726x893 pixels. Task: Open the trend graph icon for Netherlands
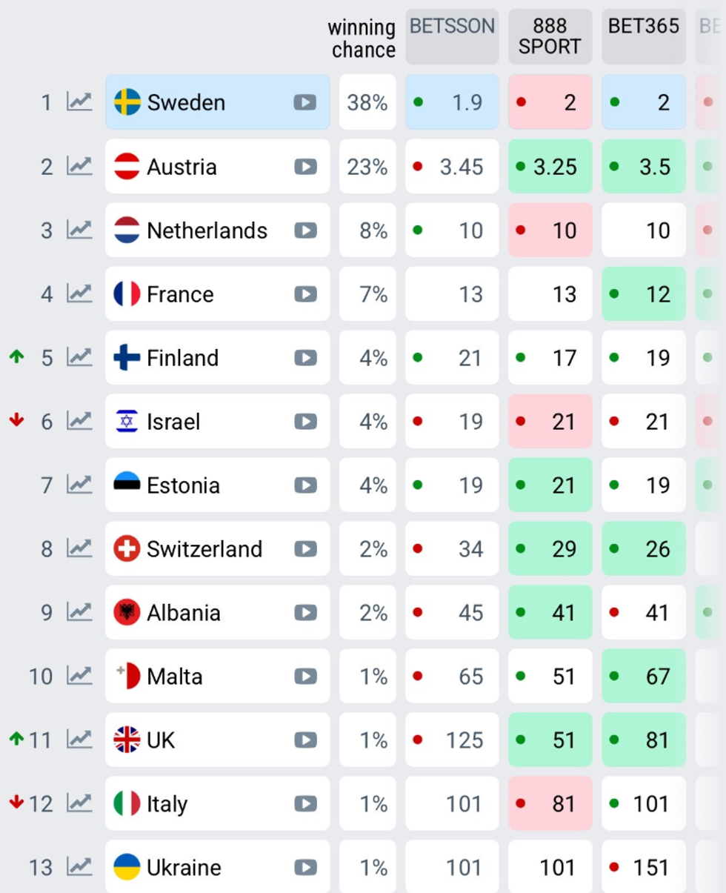79,230
